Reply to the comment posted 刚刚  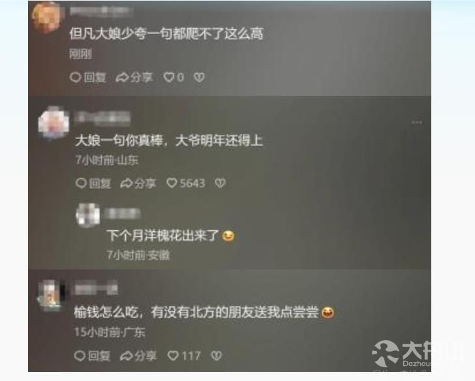88,78
